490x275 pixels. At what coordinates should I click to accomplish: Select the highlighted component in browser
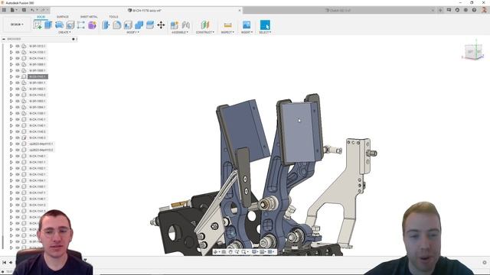pyautogui.click(x=38, y=76)
